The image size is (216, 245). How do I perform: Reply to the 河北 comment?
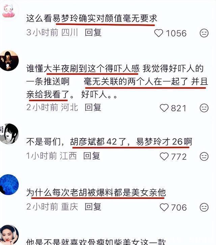coord(93,108)
